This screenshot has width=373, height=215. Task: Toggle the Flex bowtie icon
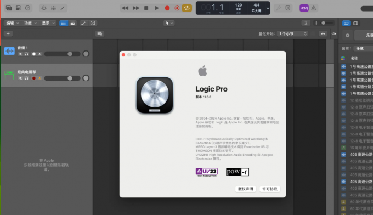pyautogui.click(x=93, y=23)
